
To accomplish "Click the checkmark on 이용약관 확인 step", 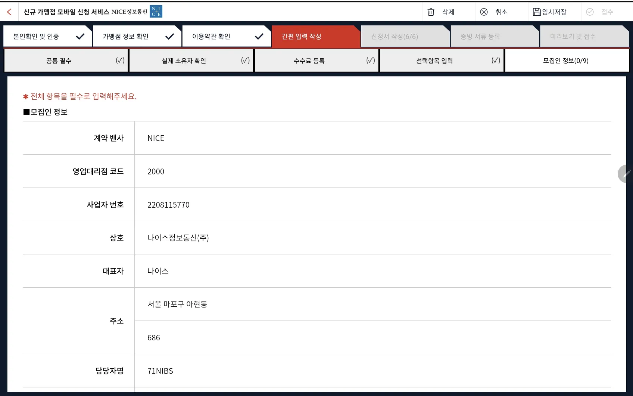I will click(259, 36).
